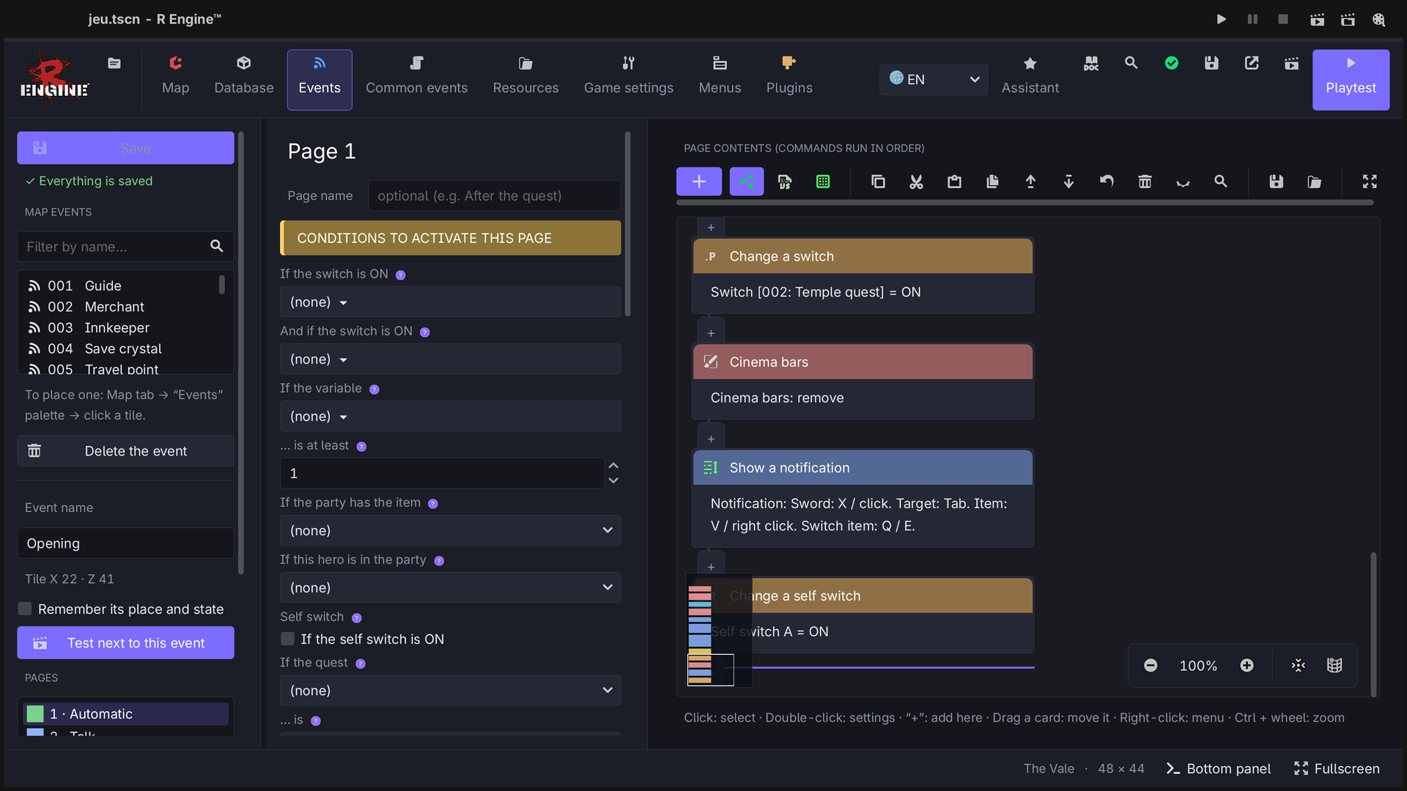The height and width of the screenshot is (791, 1407).
Task: Select page '1 · Automatic'
Action: pyautogui.click(x=125, y=713)
